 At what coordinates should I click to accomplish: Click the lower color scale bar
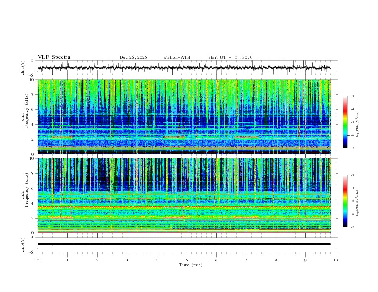[346, 201]
